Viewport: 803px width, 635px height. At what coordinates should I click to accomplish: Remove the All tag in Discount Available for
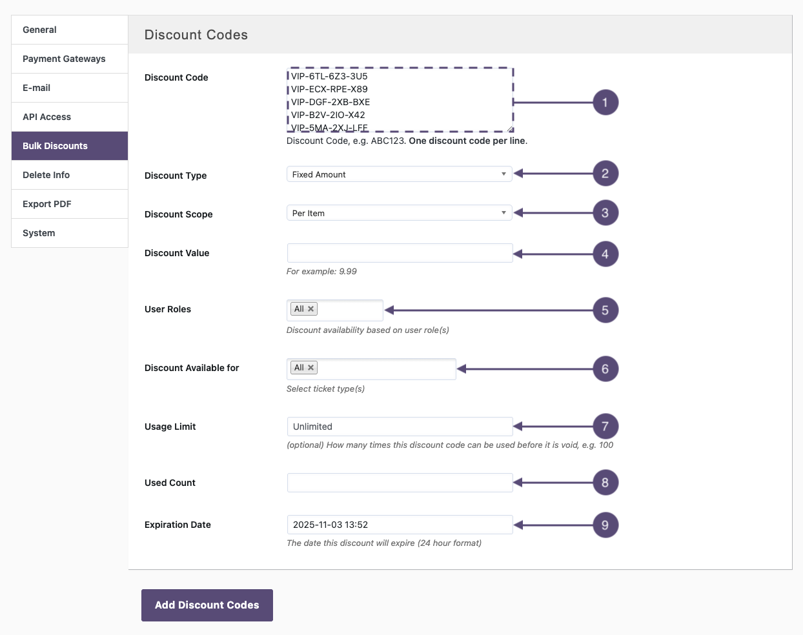point(311,368)
